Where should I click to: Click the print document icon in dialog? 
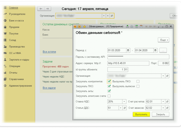132,27
